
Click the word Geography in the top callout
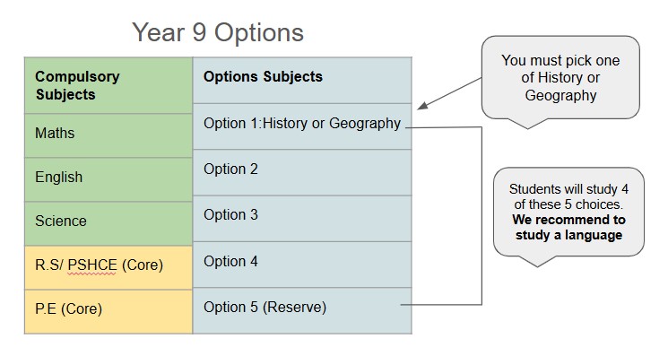tap(560, 95)
